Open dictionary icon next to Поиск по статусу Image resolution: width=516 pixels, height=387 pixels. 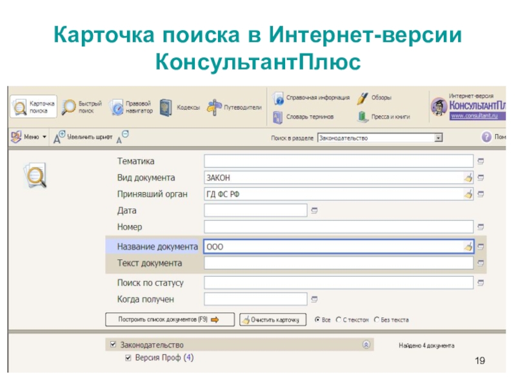pyautogui.click(x=481, y=283)
